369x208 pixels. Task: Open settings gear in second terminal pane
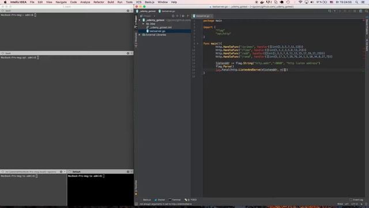(128, 53)
